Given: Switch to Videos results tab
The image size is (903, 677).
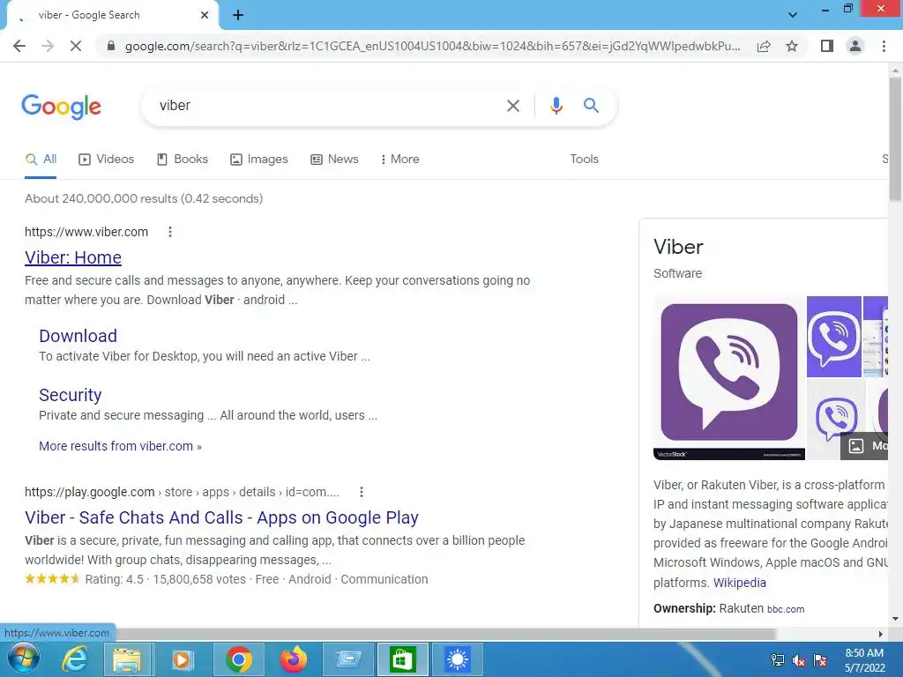Looking at the screenshot, I should (107, 160).
